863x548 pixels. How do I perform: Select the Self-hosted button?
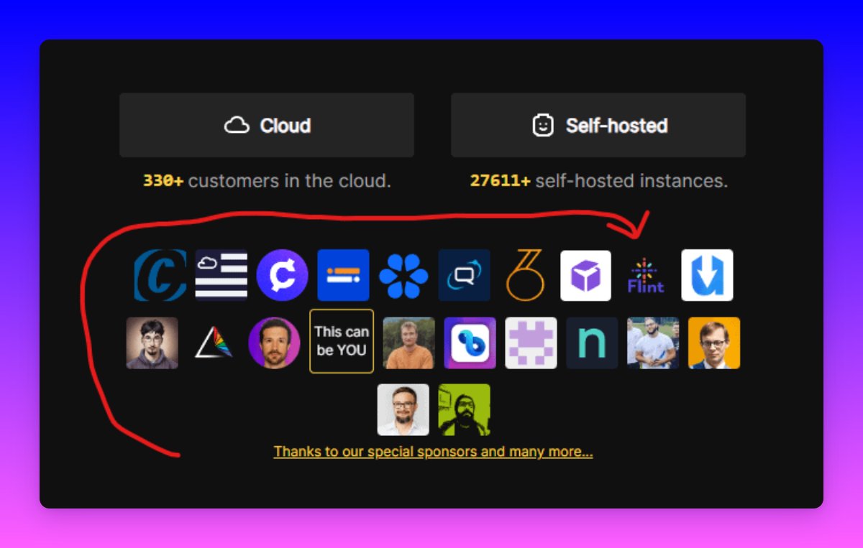click(x=598, y=125)
